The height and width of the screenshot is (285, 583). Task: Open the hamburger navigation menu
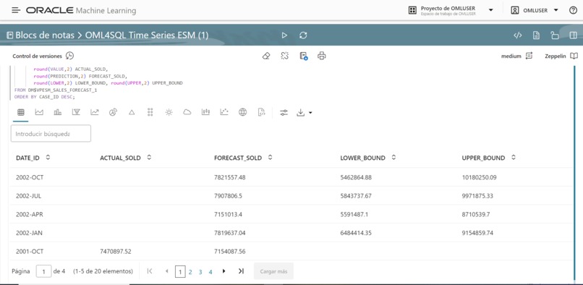point(16,10)
